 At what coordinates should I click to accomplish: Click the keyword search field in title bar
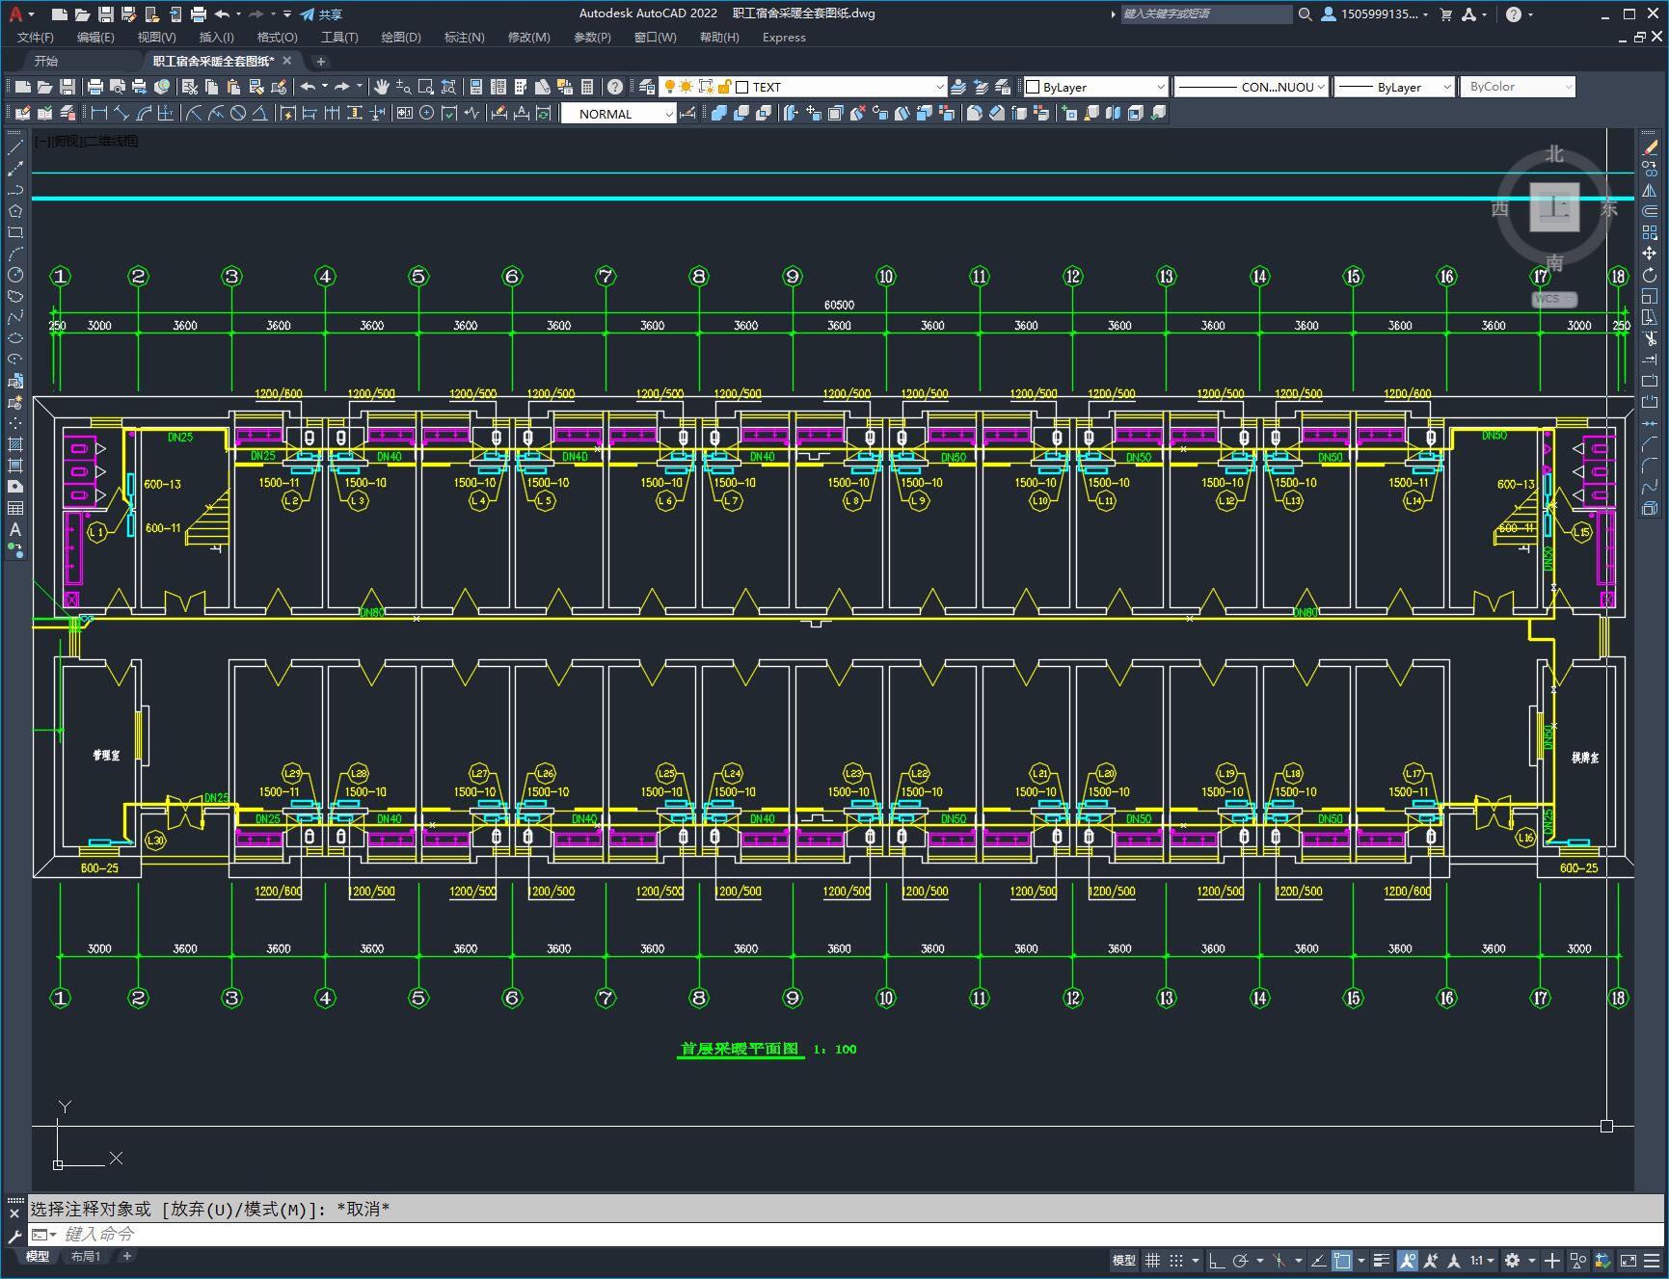(x=1206, y=14)
